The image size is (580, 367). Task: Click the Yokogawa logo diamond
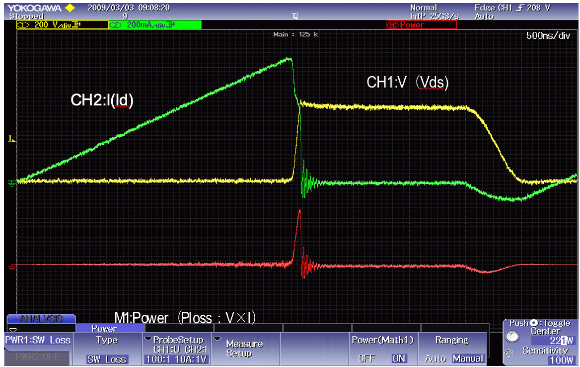[x=70, y=8]
